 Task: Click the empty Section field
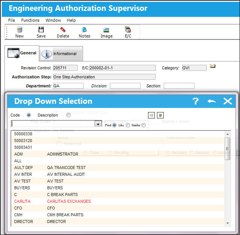click(x=179, y=86)
